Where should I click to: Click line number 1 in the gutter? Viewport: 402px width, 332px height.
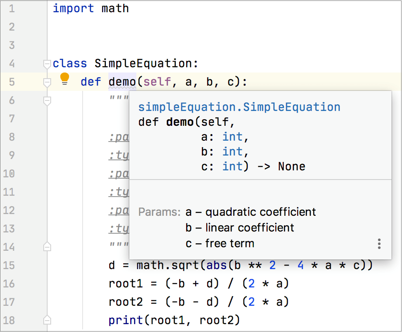click(11, 8)
